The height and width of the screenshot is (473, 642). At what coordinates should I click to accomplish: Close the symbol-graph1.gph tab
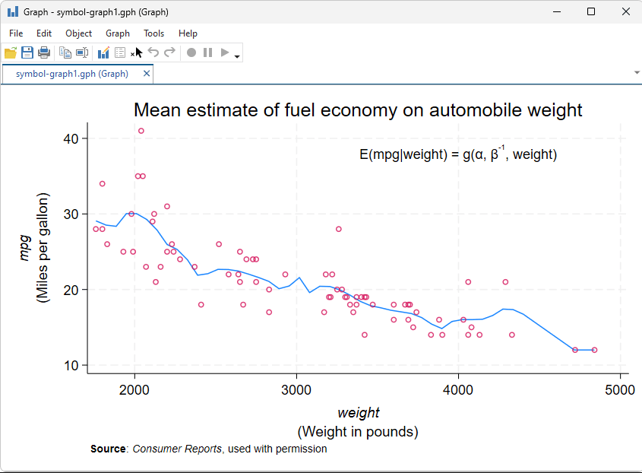pos(147,74)
